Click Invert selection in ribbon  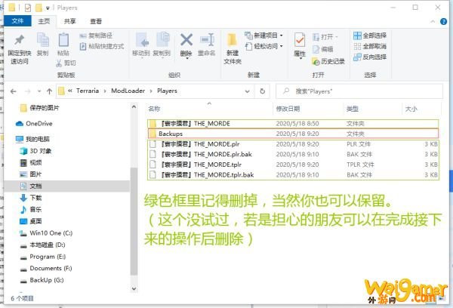pos(370,57)
